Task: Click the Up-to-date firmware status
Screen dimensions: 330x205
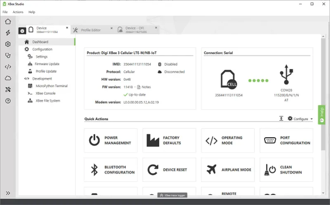Action: [135, 95]
